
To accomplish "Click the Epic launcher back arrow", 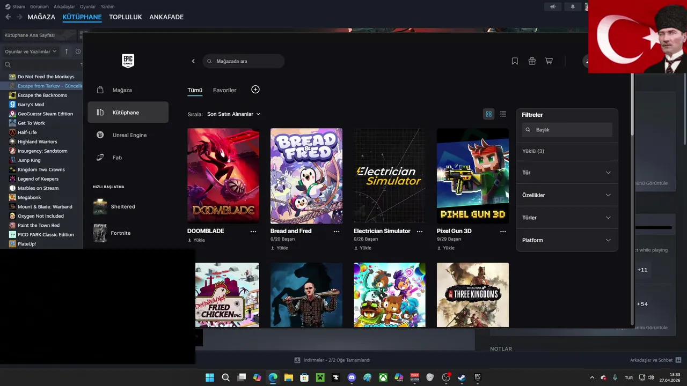I will click(x=193, y=61).
